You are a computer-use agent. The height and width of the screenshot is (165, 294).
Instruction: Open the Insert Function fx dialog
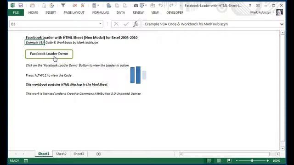(x=136, y=24)
